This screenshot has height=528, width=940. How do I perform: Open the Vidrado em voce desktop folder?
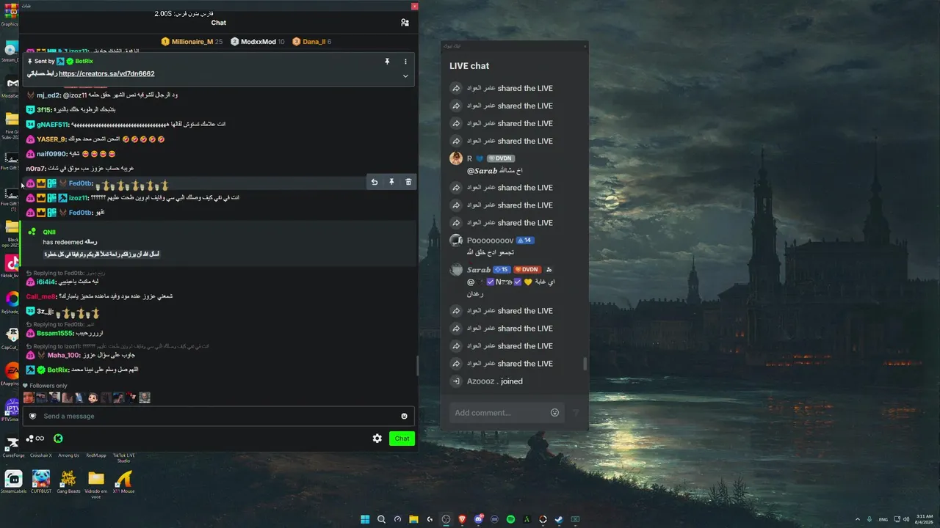pyautogui.click(x=96, y=484)
